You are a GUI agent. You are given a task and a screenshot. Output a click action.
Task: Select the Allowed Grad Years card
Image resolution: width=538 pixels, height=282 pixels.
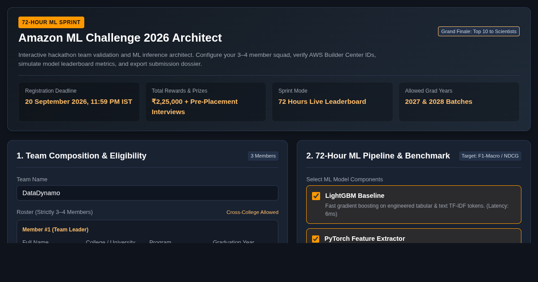[x=459, y=102]
